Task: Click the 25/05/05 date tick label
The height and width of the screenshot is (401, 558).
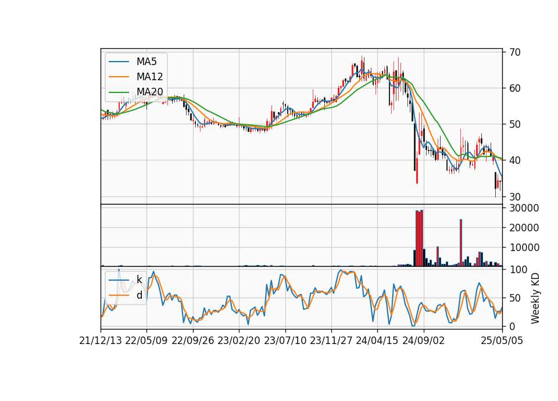Action: [502, 341]
